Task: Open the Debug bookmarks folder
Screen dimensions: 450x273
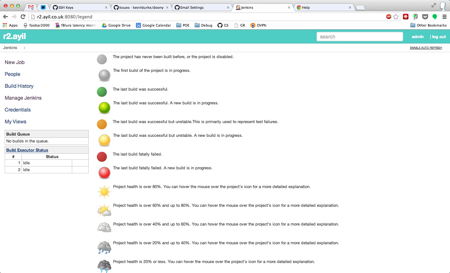Action: 203,25
